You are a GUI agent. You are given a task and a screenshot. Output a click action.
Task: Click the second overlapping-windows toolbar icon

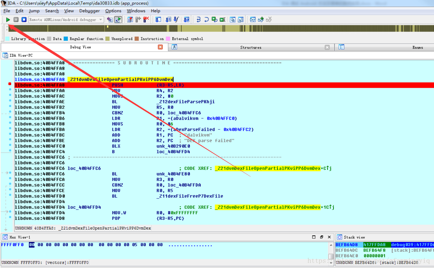coord(240,20)
